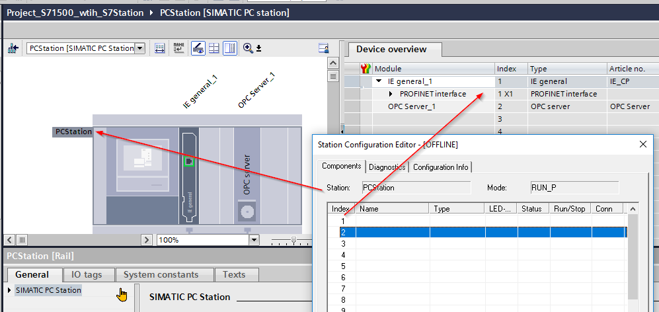659x312 pixels.
Task: Click the horizontal scrollbar right arrow
Action: click(x=147, y=240)
